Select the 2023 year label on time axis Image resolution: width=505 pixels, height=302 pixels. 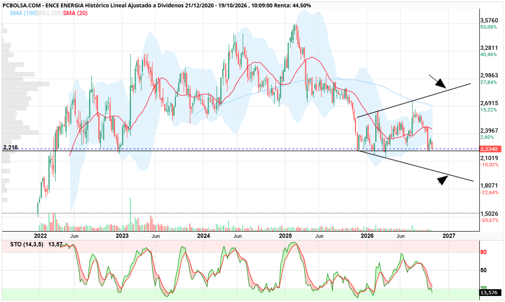click(122, 235)
